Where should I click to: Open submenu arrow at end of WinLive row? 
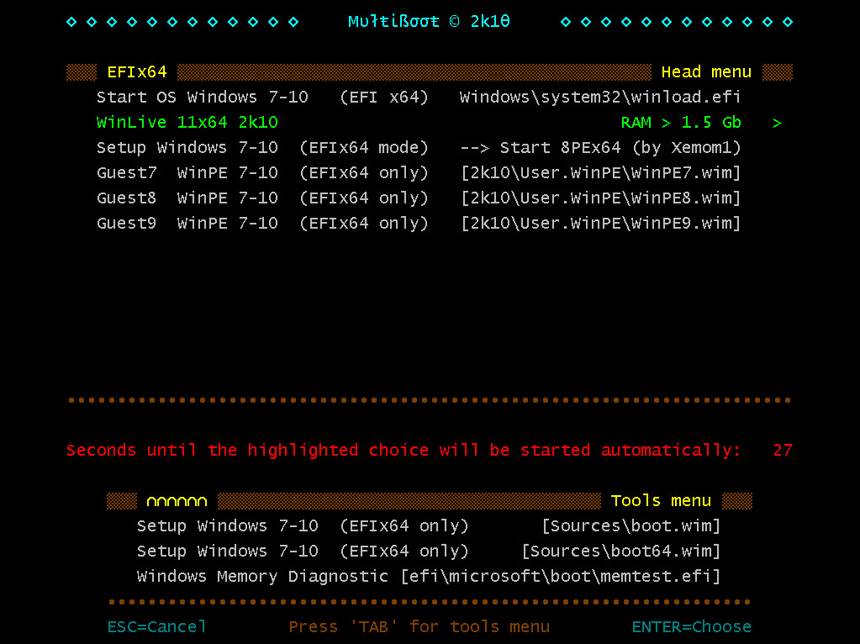click(x=777, y=123)
